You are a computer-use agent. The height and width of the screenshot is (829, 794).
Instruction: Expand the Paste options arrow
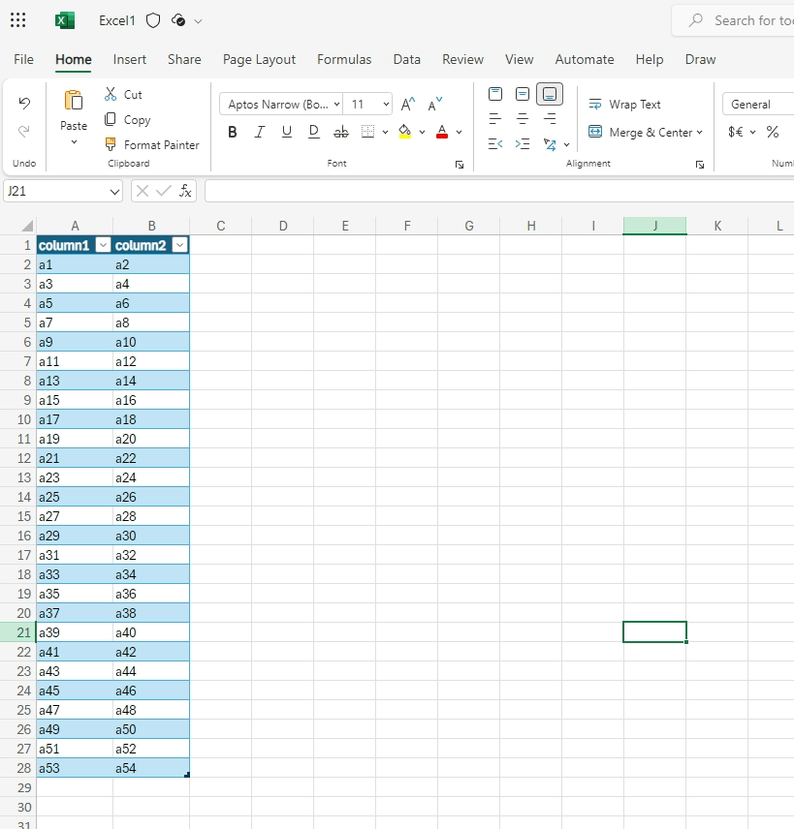pyautogui.click(x=74, y=142)
